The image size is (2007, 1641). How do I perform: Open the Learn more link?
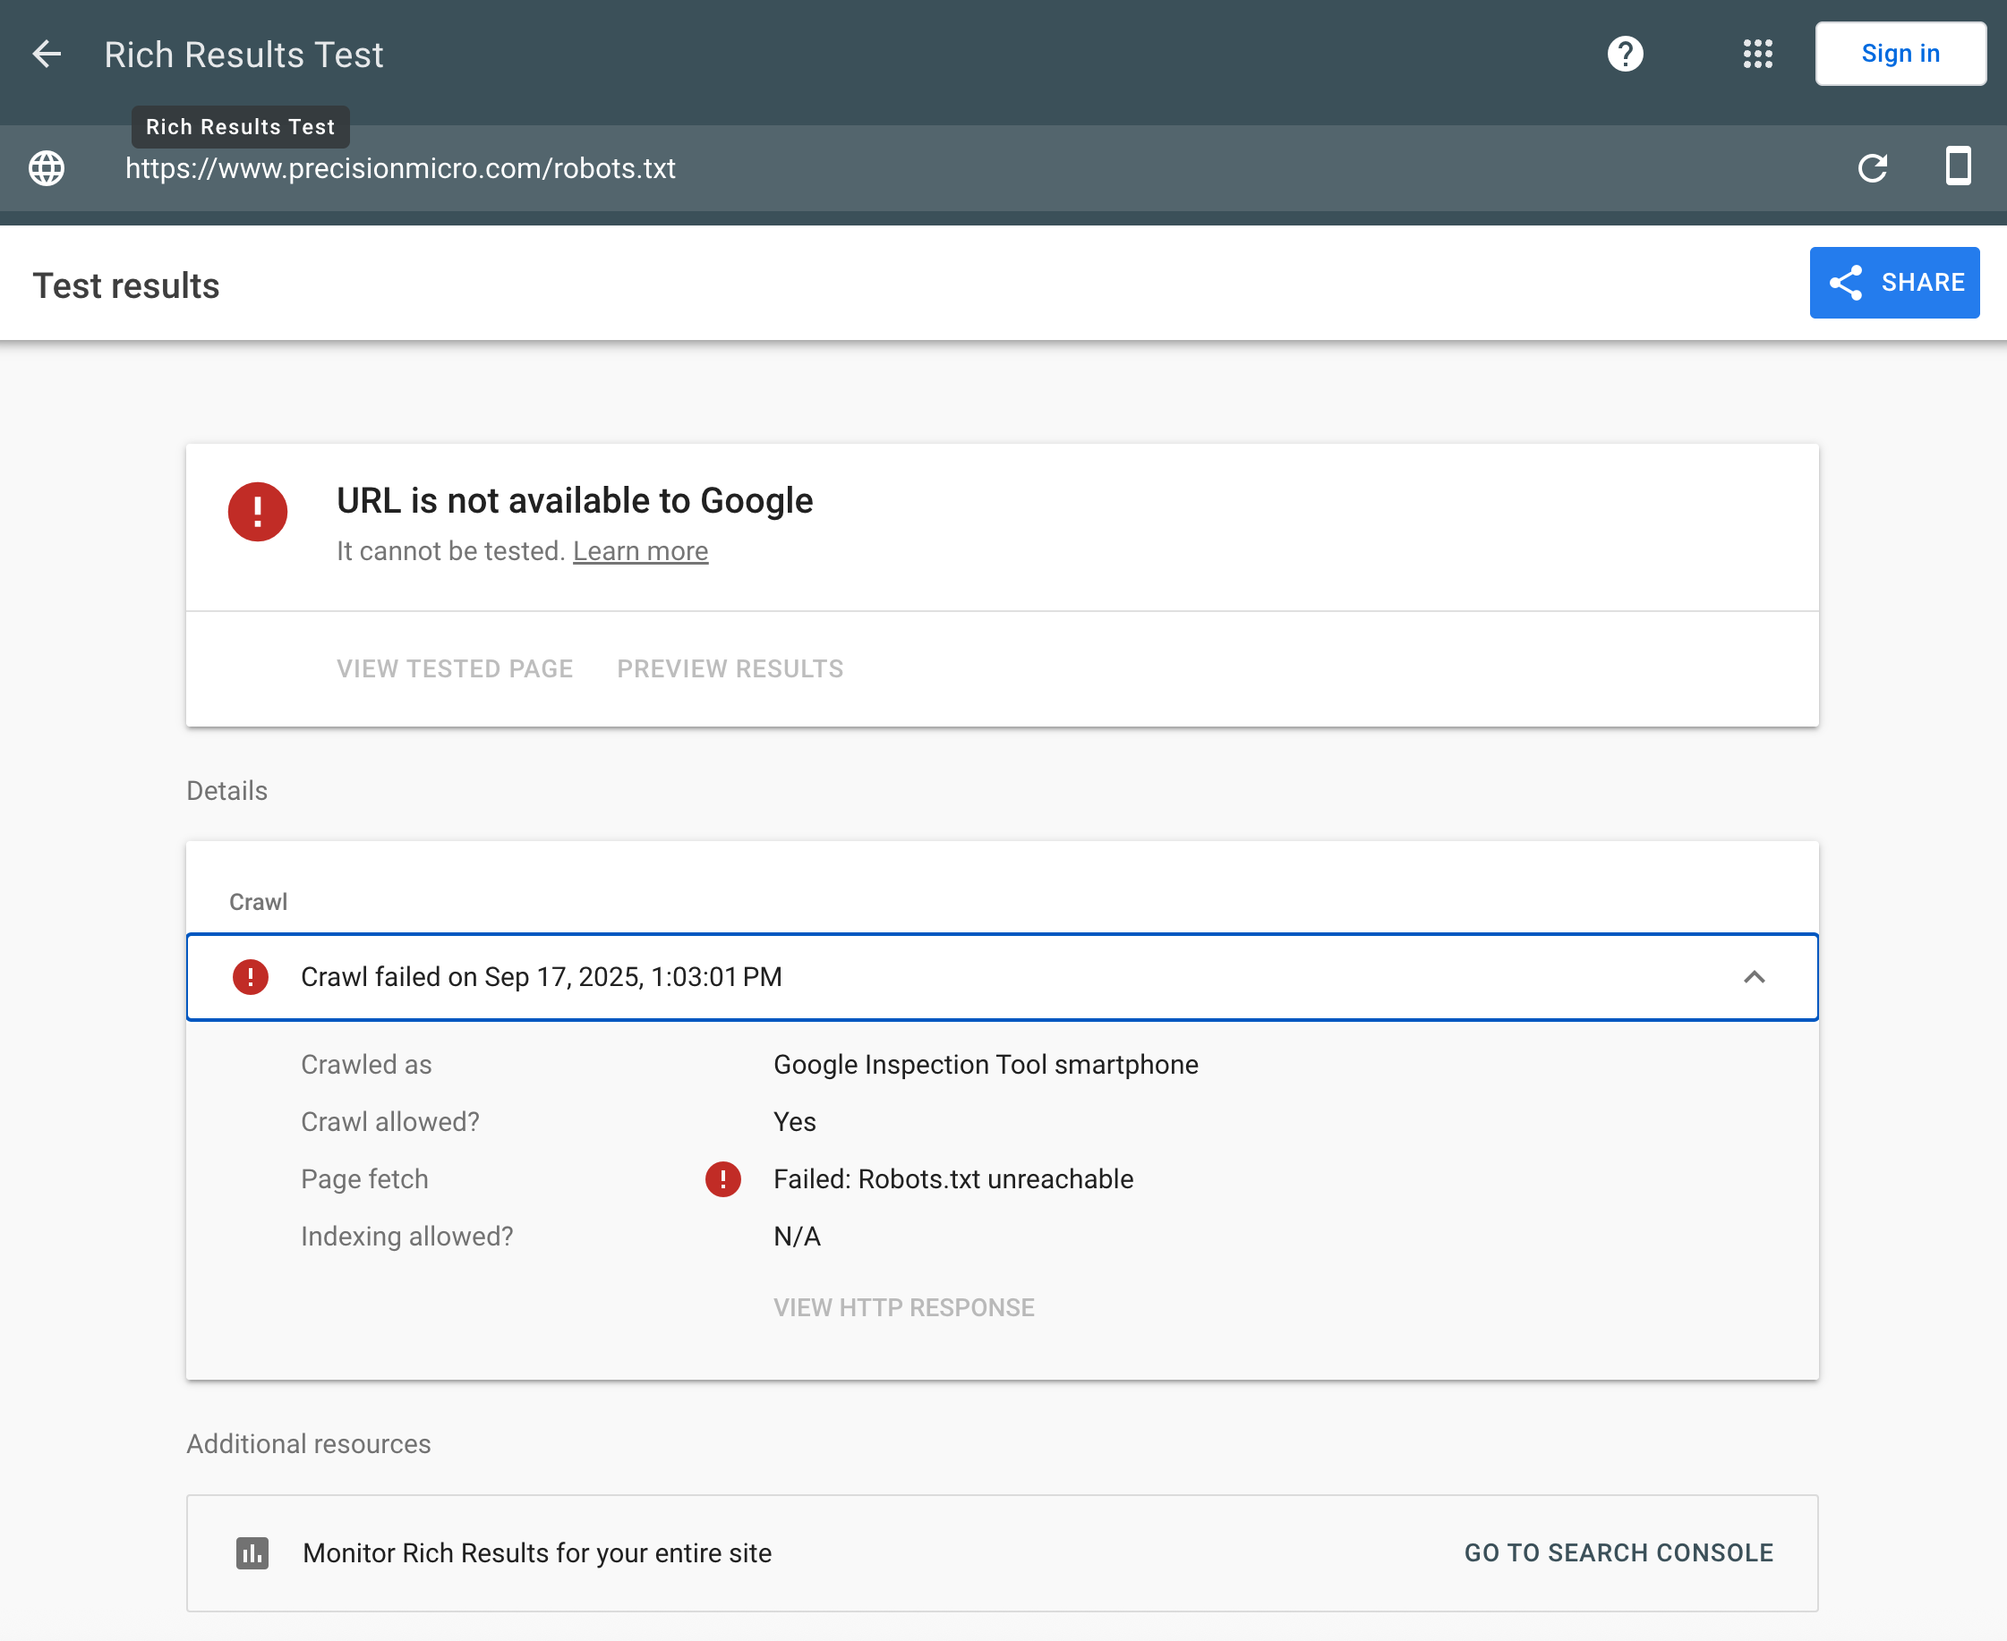click(640, 551)
